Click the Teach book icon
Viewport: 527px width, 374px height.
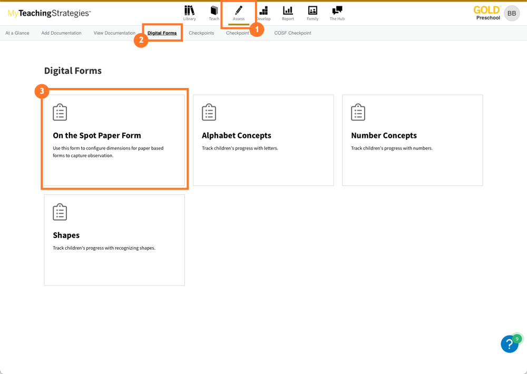[x=214, y=11]
